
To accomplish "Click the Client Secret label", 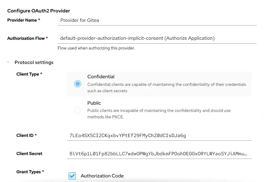I will pyautogui.click(x=29, y=153).
